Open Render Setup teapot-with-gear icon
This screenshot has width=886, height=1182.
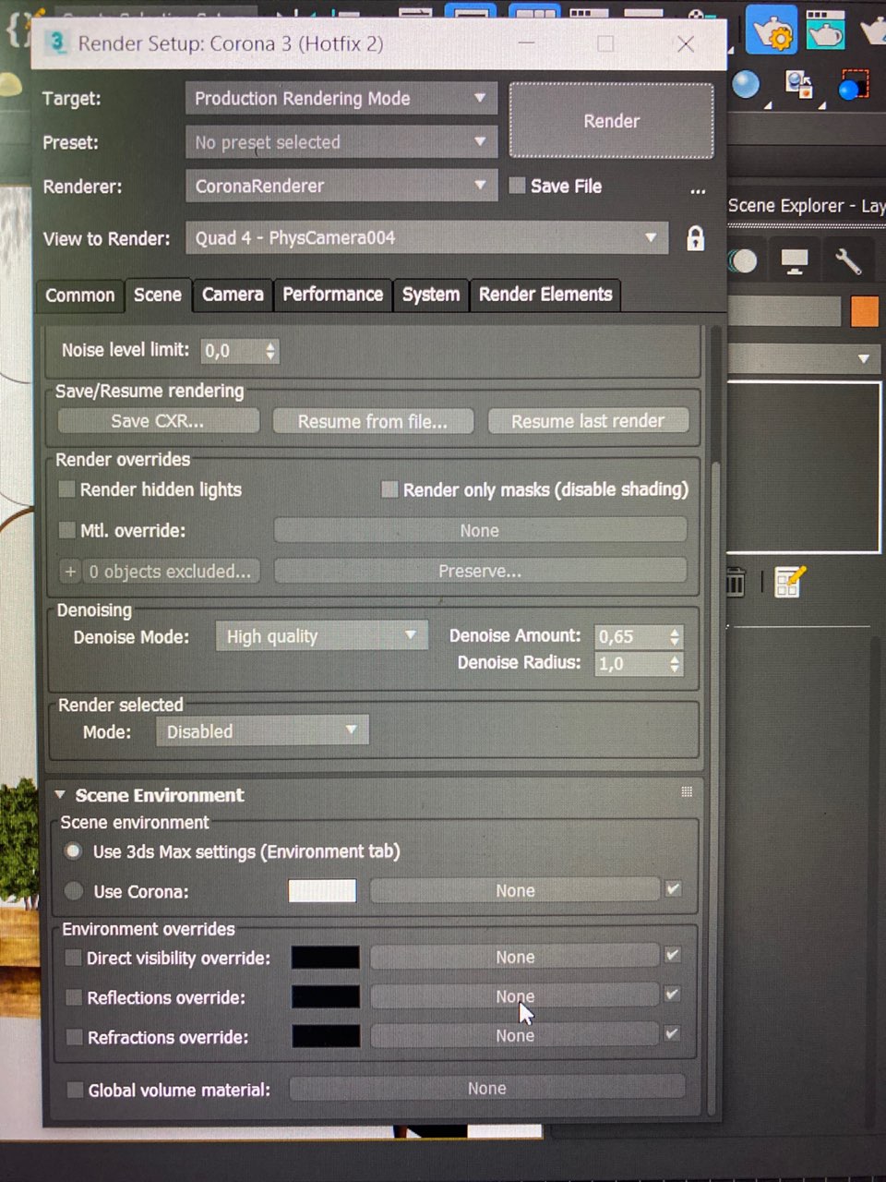click(x=770, y=31)
